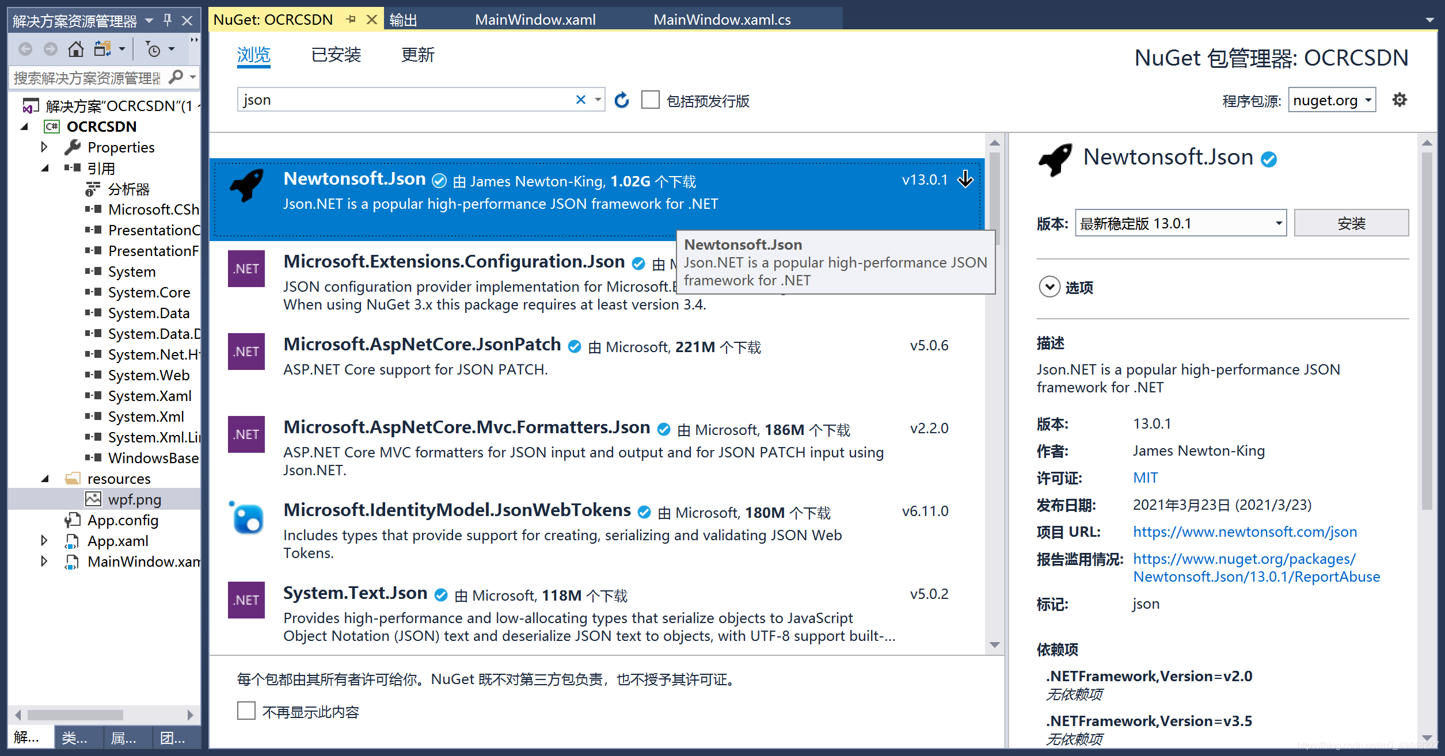Image resolution: width=1445 pixels, height=756 pixels.
Task: Click the System.Text.Json .NET icon
Action: pos(246,600)
